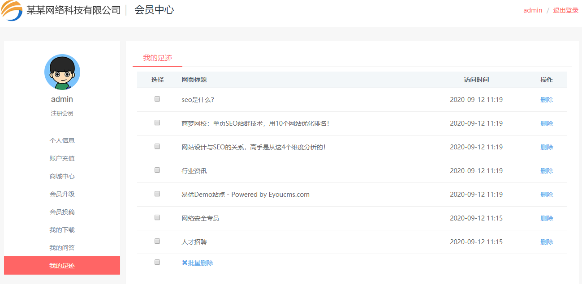
Task: Select 我的下载 in sidebar menu
Action: [x=62, y=230]
